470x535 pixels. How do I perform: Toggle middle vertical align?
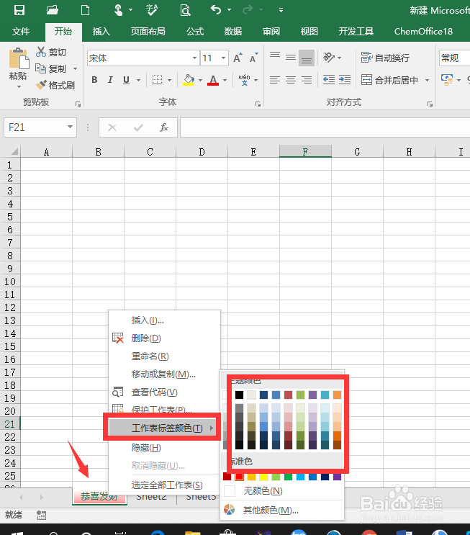[291, 58]
